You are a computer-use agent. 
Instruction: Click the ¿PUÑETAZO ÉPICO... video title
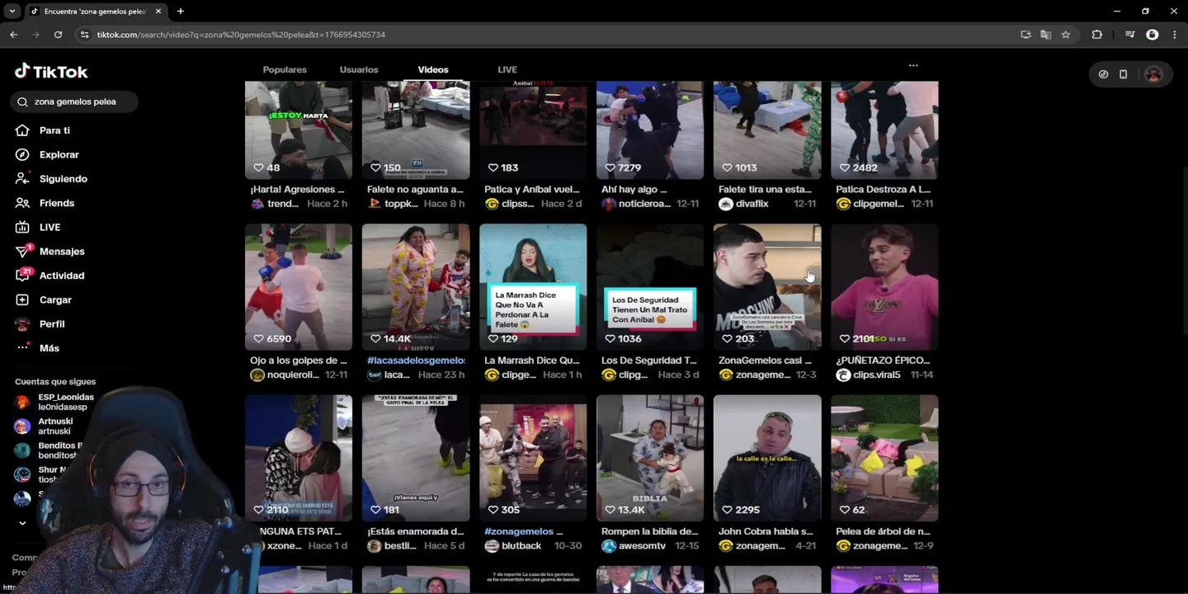click(883, 361)
